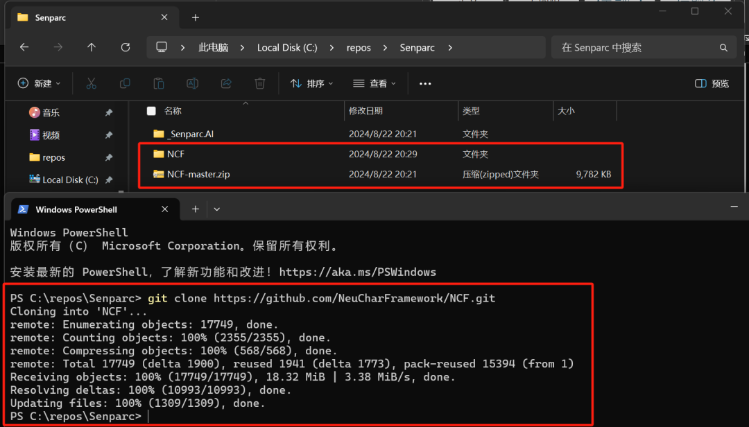Close the Windows PowerShell tab

165,209
